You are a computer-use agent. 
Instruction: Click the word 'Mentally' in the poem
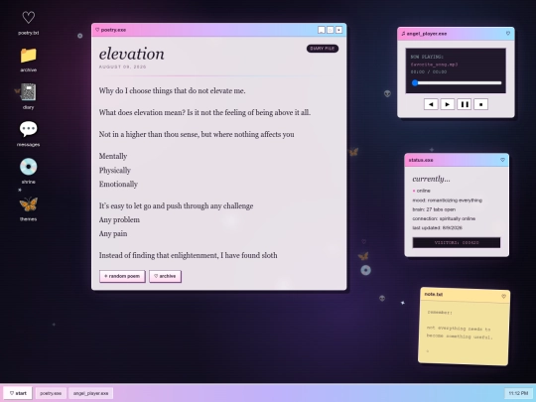pos(113,156)
